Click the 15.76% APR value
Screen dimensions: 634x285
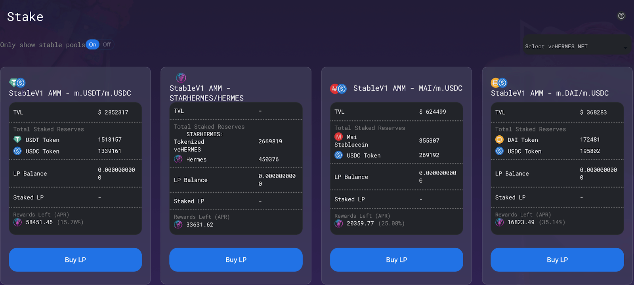click(x=70, y=222)
